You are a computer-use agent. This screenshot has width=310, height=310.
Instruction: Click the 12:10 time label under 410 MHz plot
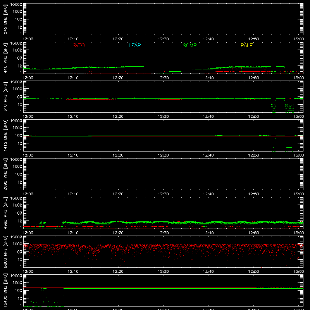click(x=73, y=78)
